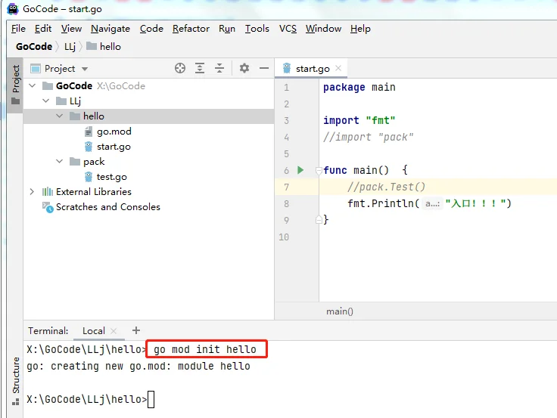The image size is (557, 418).
Task: Click GoCode in the breadcrumb bar
Action: (34, 46)
